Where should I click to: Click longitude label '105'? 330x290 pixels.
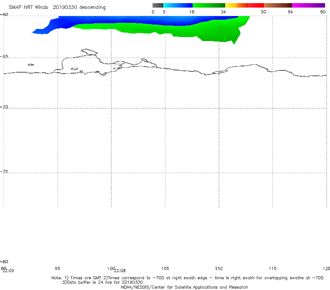click(165, 268)
